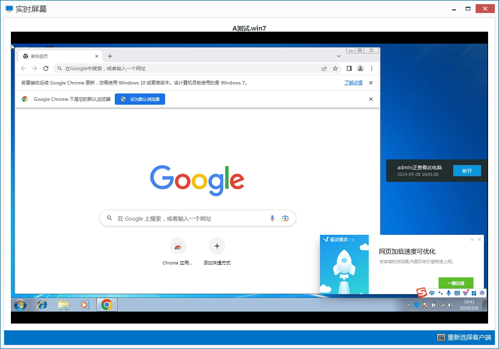The image size is (499, 349).
Task: Open the 驱动精灵 popup dropdown arrow
Action: (x=472, y=239)
